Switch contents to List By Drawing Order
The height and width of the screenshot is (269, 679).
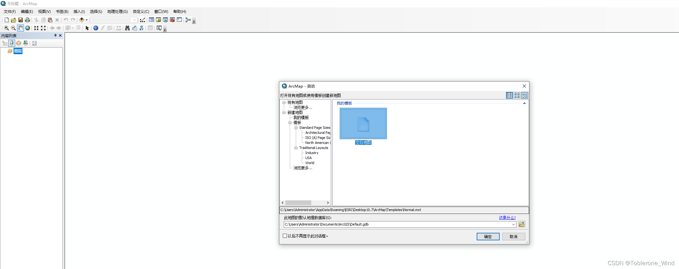(x=5, y=43)
